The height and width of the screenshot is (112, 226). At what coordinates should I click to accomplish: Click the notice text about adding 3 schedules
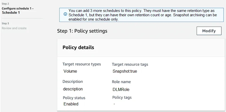pyautogui.click(x=143, y=15)
